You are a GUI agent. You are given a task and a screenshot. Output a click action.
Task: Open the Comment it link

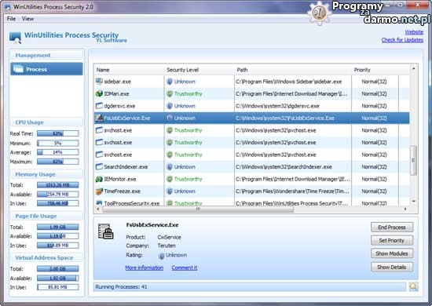point(185,268)
